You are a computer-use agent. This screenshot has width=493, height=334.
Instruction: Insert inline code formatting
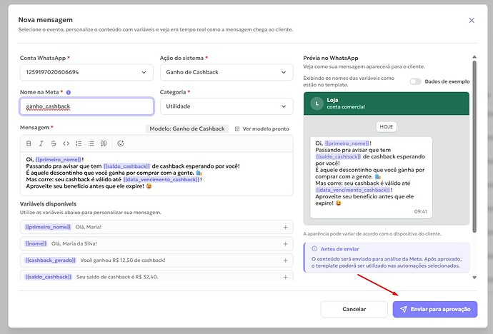[66, 143]
